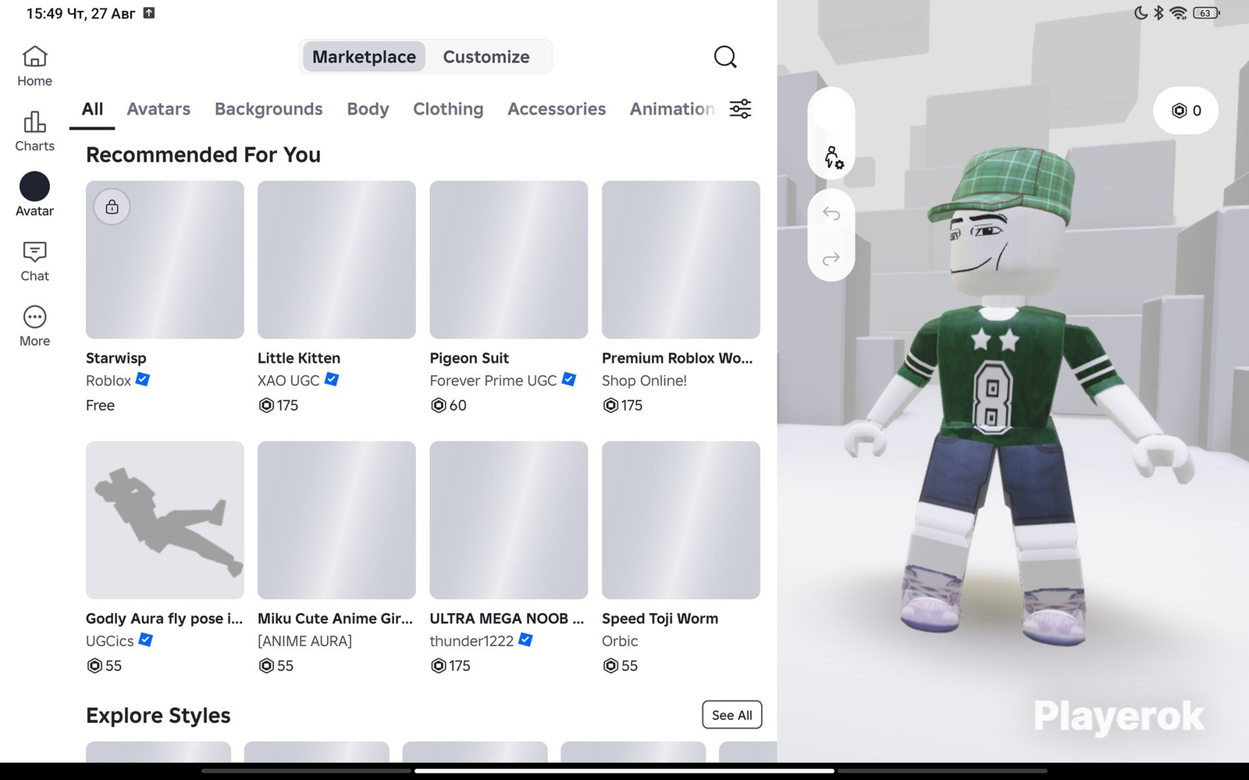Tap Robux icon under Little Kitten

click(266, 406)
